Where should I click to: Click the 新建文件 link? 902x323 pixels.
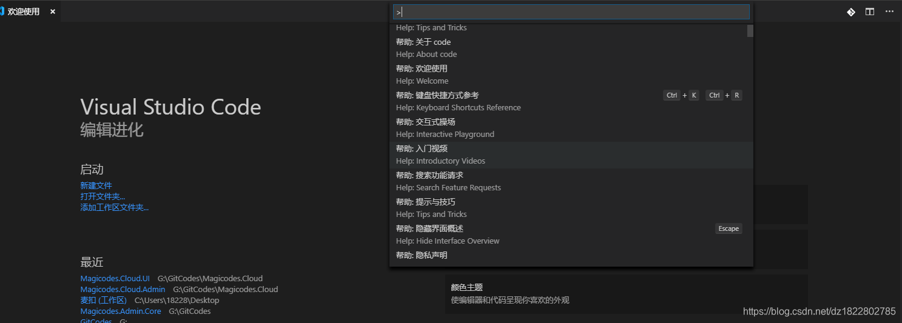pyautogui.click(x=96, y=185)
